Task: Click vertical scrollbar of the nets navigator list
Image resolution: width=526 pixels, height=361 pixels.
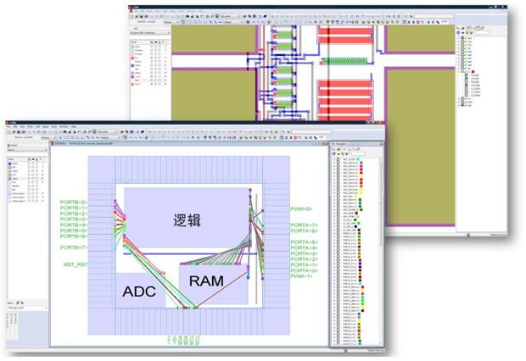Action: (380, 252)
